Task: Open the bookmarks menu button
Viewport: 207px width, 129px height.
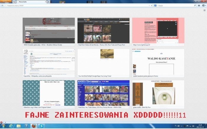Action: [x=204, y=5]
